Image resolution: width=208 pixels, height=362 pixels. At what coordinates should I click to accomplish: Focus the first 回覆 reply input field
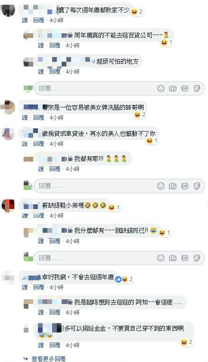119,88
